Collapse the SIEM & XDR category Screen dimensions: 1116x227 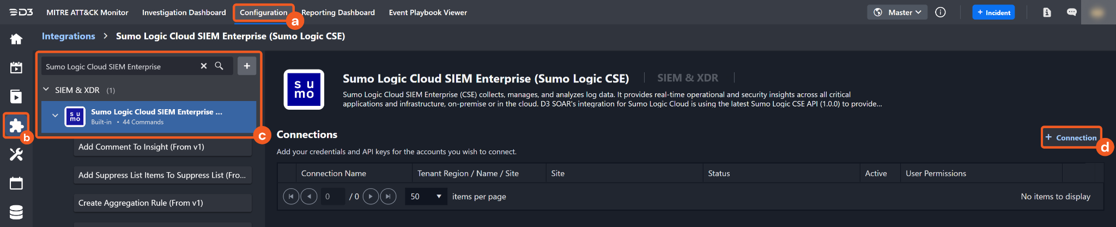pos(46,90)
